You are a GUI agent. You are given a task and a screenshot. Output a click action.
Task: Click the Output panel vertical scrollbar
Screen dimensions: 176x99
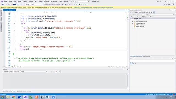click(x=128, y=81)
